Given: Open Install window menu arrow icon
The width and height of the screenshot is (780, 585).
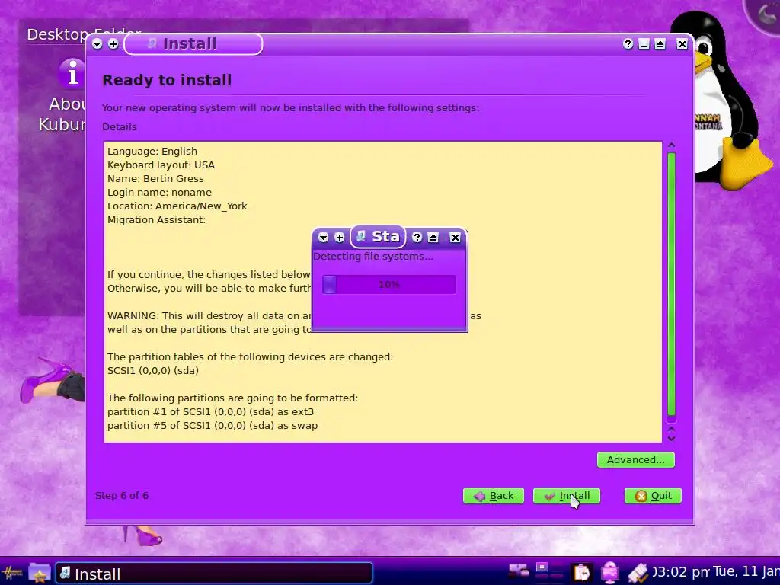Looking at the screenshot, I should coord(97,44).
